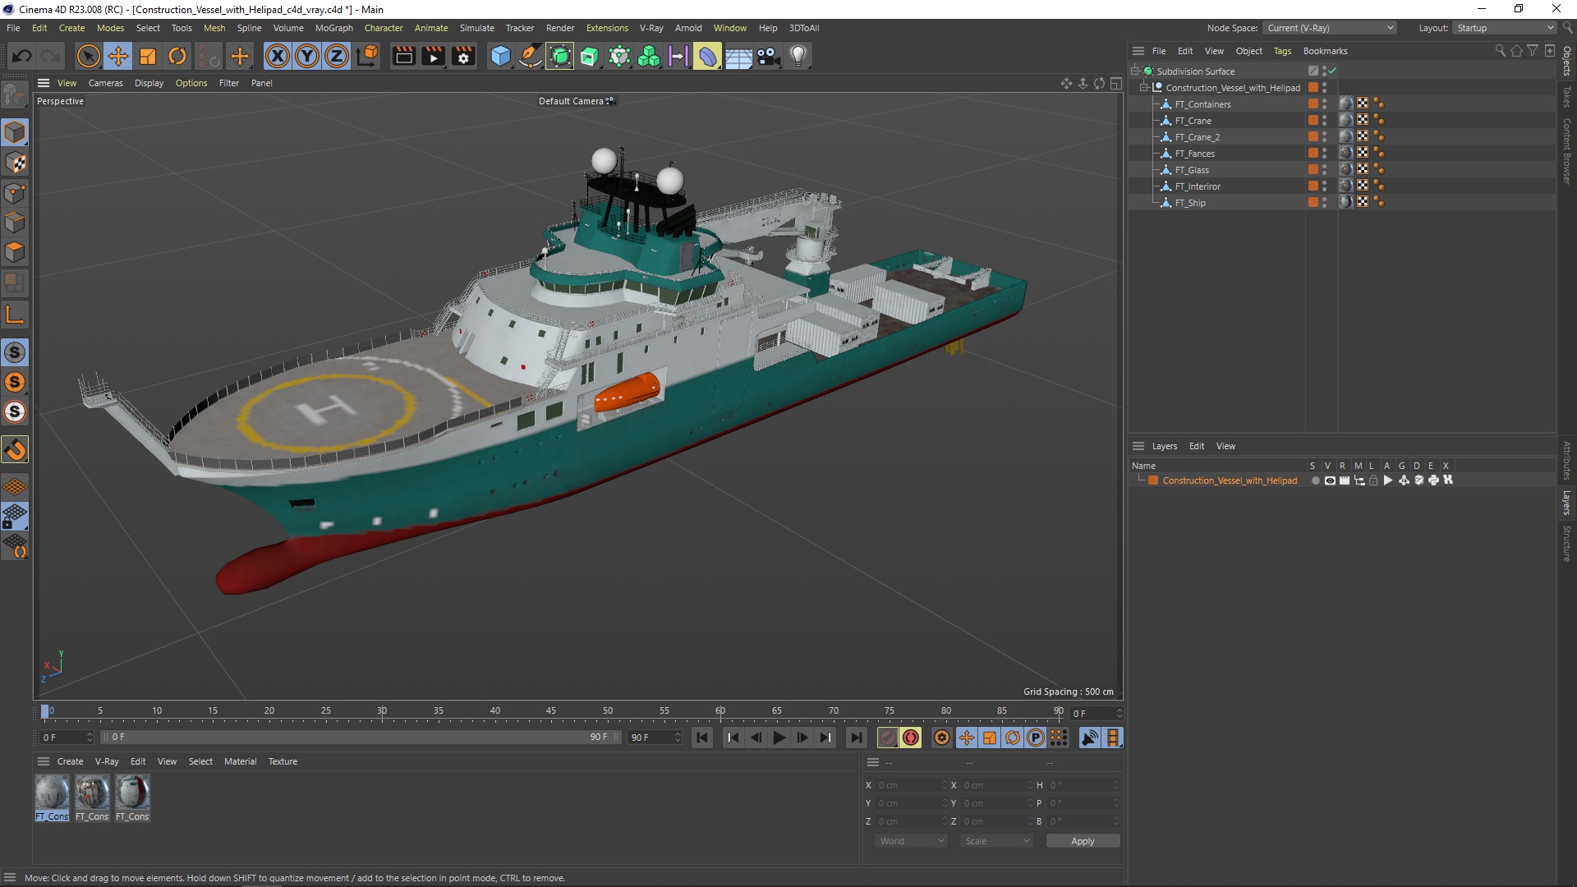Screen dimensions: 1577x887
Task: Select the first FT_Cons material thumbnail
Action: coord(52,797)
